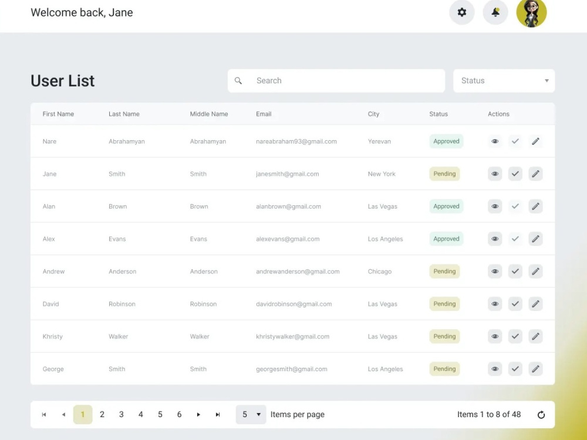Click Yerevan city cell
Viewport: 587px width, 440px height.
tap(379, 141)
